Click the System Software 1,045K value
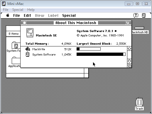Screen dimensions: 152x114 [67, 55]
